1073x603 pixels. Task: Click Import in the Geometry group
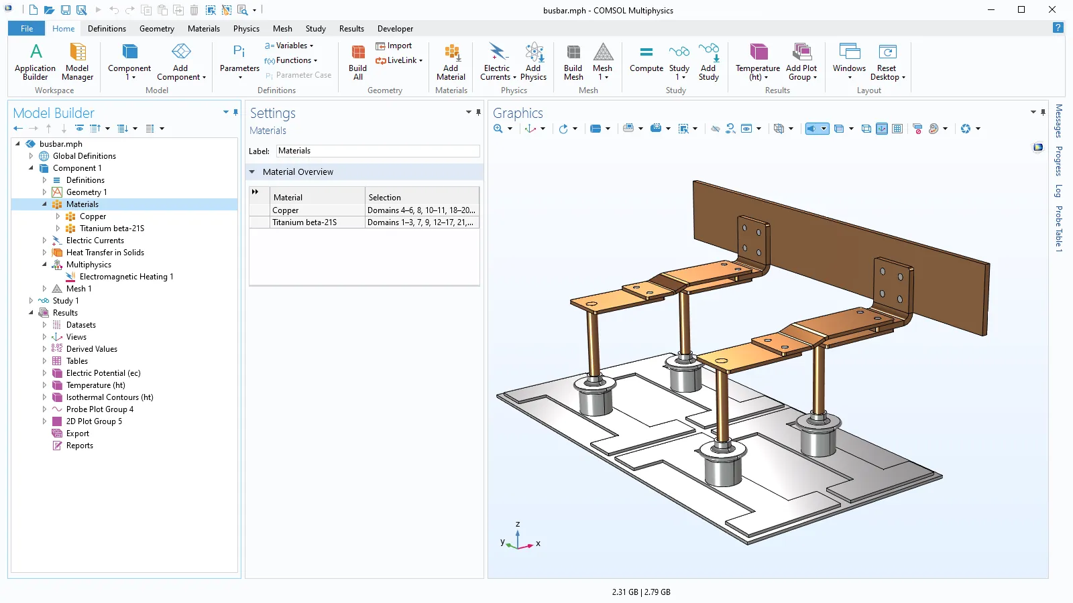(394, 46)
